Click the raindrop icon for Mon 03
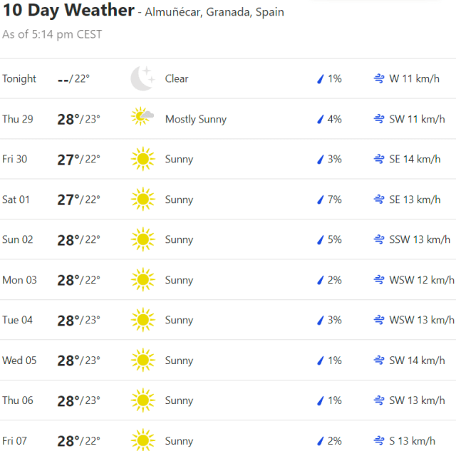This screenshot has height=451, width=456. [321, 280]
